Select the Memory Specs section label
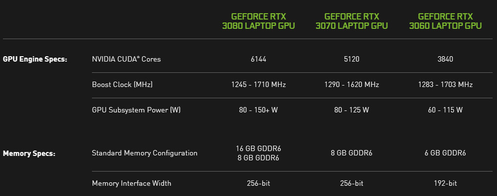 coord(29,153)
